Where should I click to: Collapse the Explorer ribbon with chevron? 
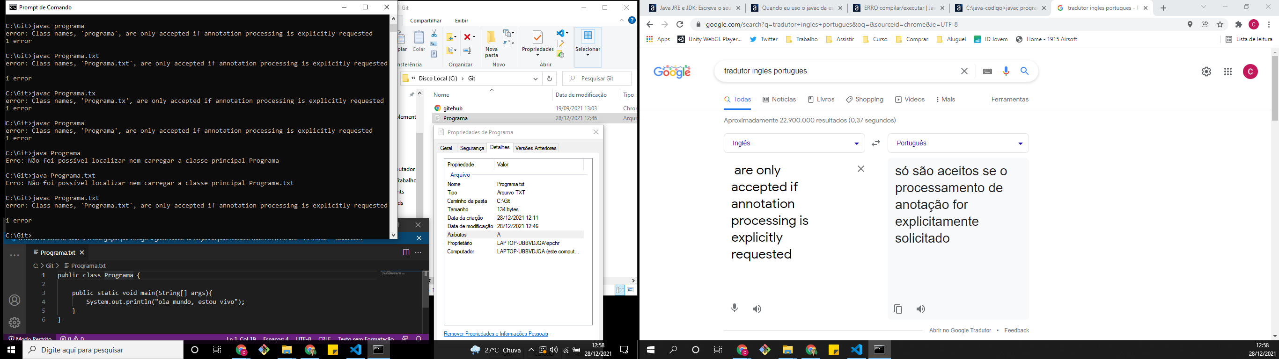point(622,20)
